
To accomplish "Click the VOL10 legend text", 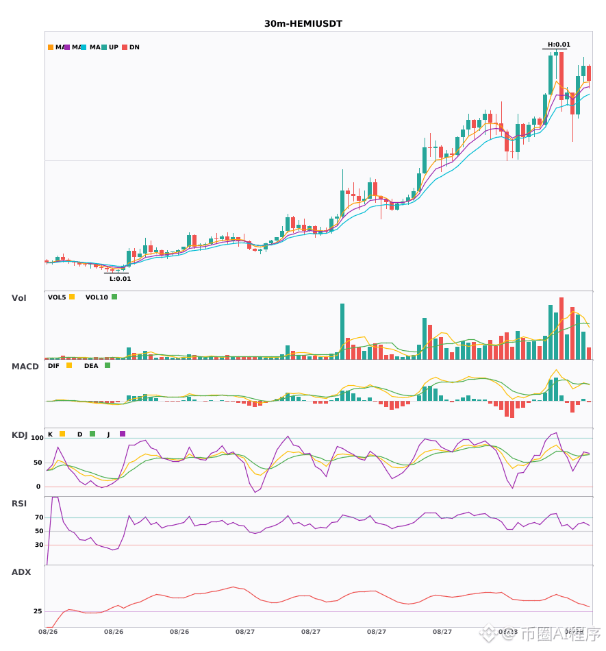I will [x=97, y=297].
